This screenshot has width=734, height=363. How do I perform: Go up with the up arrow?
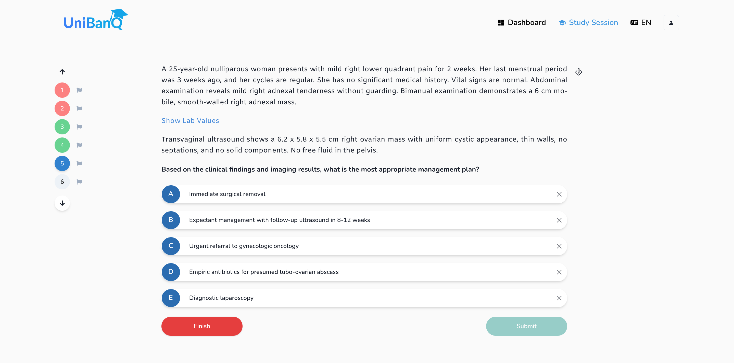click(62, 72)
